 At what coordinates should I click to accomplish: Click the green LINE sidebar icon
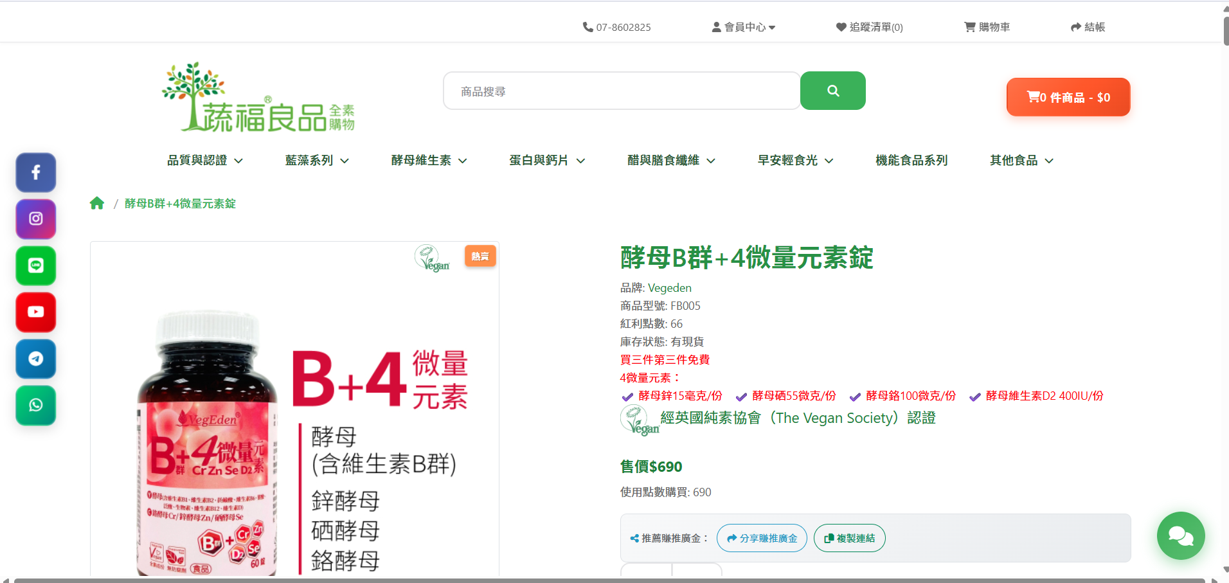36,265
